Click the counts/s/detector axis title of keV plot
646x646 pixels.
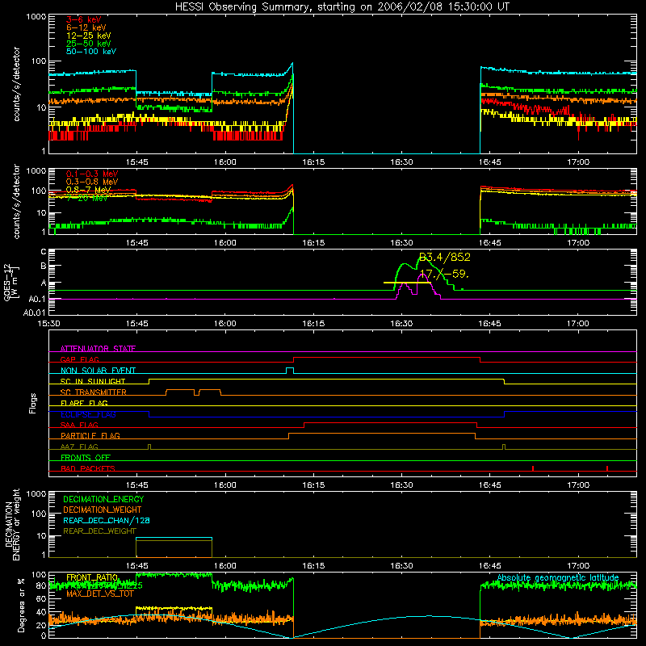tap(16, 84)
